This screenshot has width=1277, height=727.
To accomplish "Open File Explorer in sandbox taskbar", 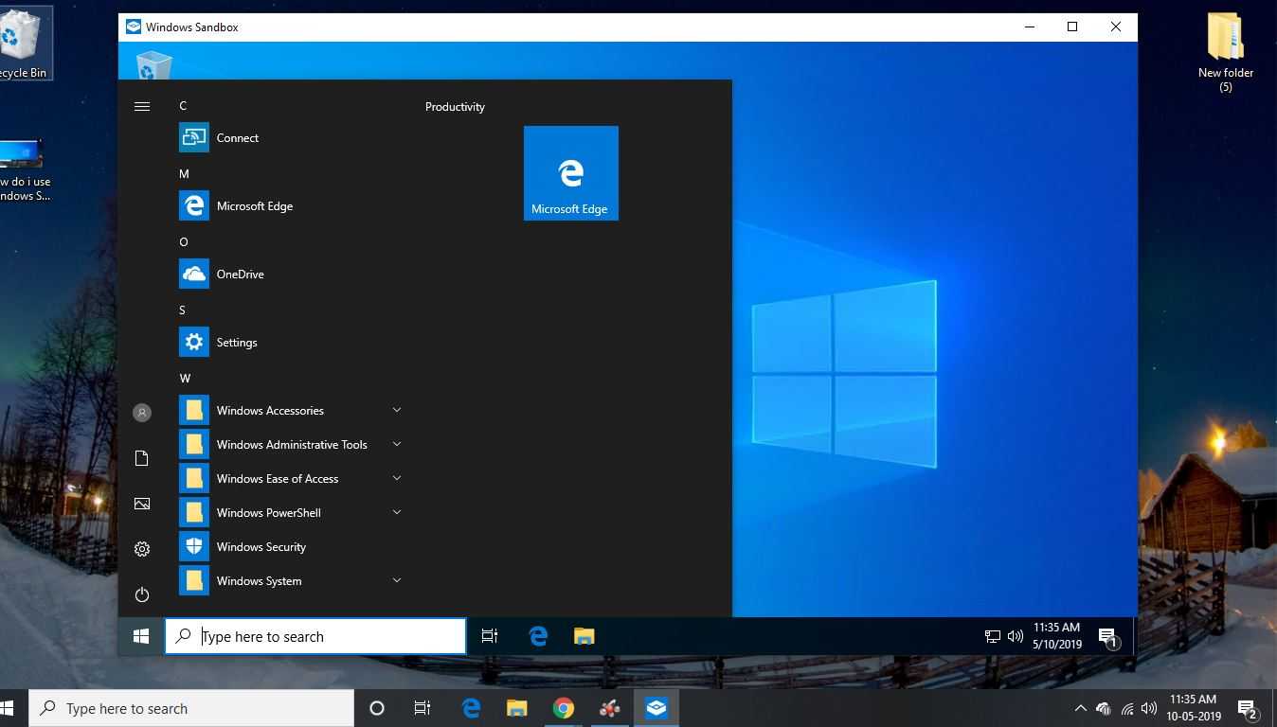I will 584,636.
